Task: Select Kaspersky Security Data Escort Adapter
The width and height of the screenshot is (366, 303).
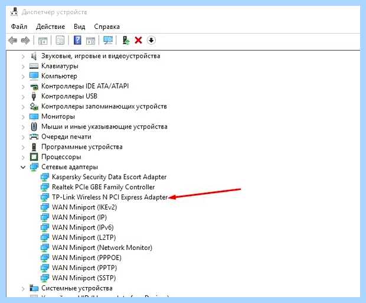Action: click(x=109, y=177)
